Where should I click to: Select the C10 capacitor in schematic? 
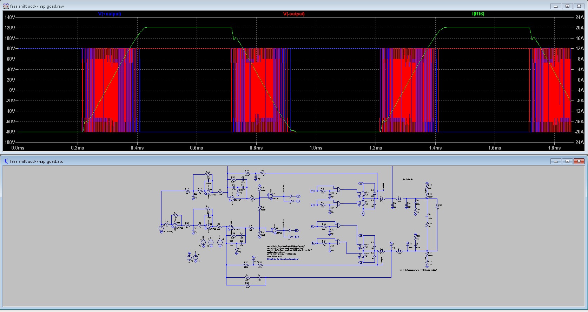pos(392,205)
